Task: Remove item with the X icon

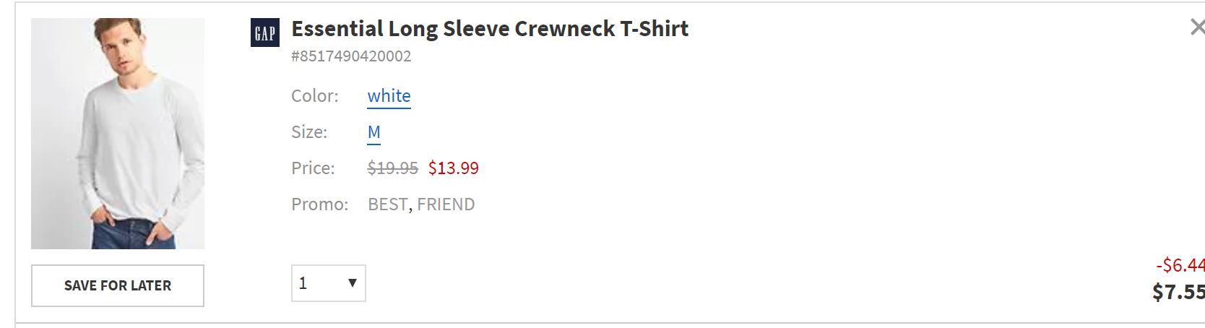Action: (1196, 27)
